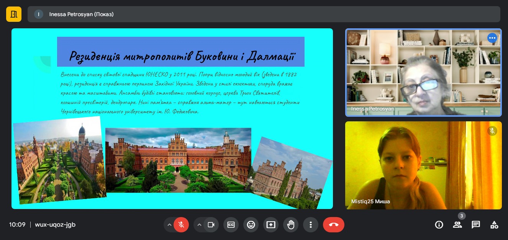Image resolution: width=508 pixels, height=240 pixels.
Task: Click the present screen icon
Action: tap(271, 225)
